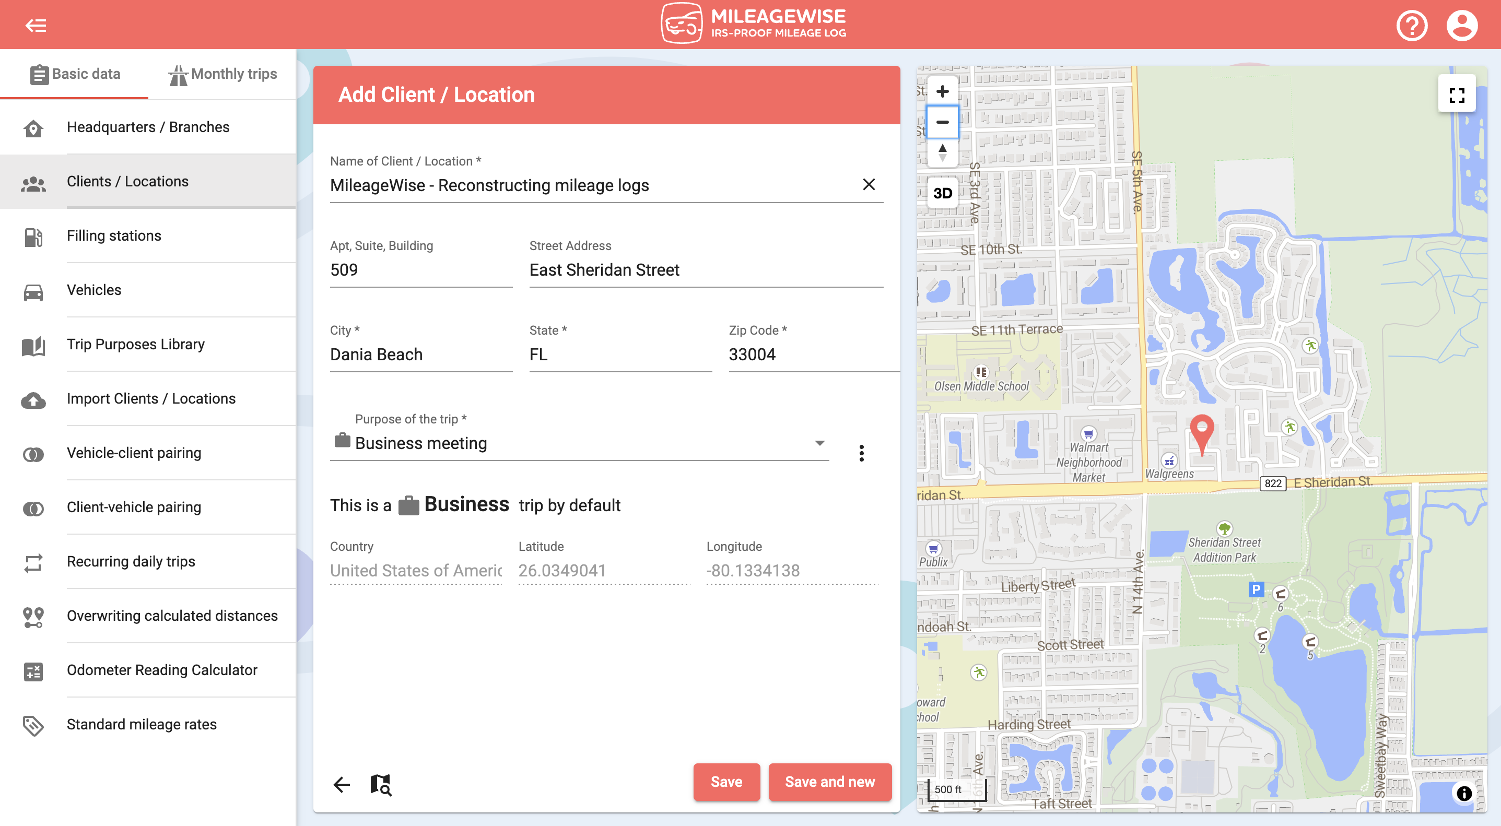The height and width of the screenshot is (826, 1501).
Task: Click the map search icon below the form
Action: (x=381, y=785)
